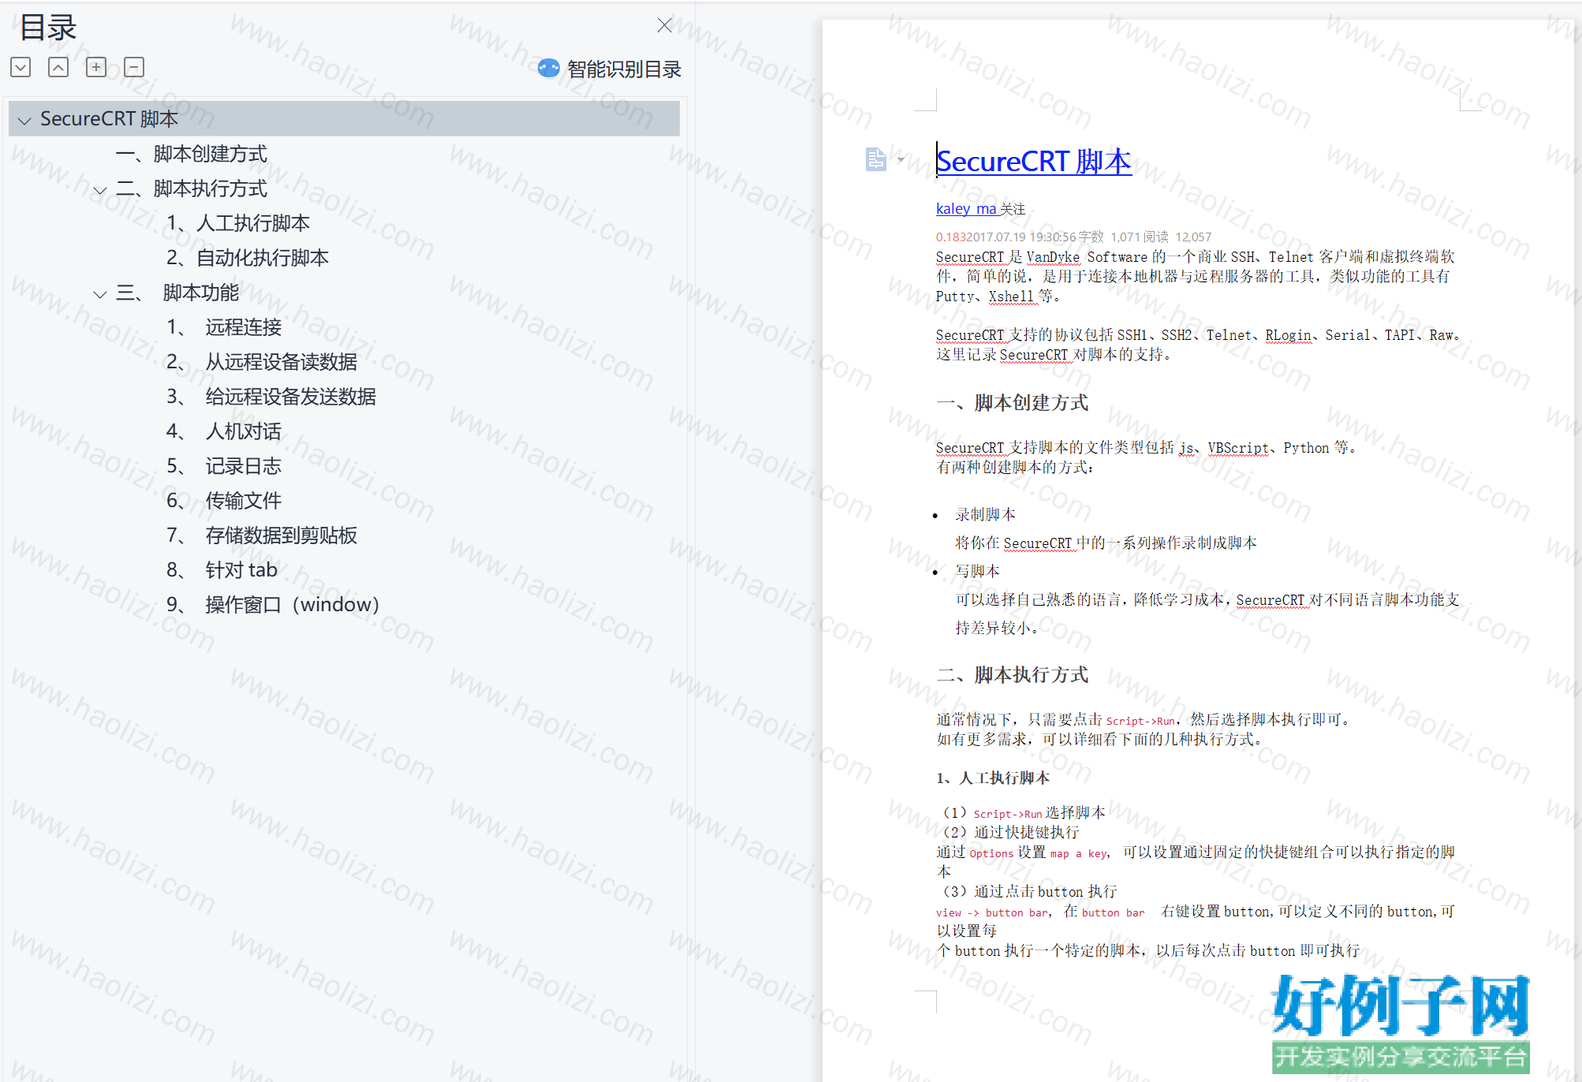
Task: Open outline entry 4、人机对话
Action: pos(224,431)
